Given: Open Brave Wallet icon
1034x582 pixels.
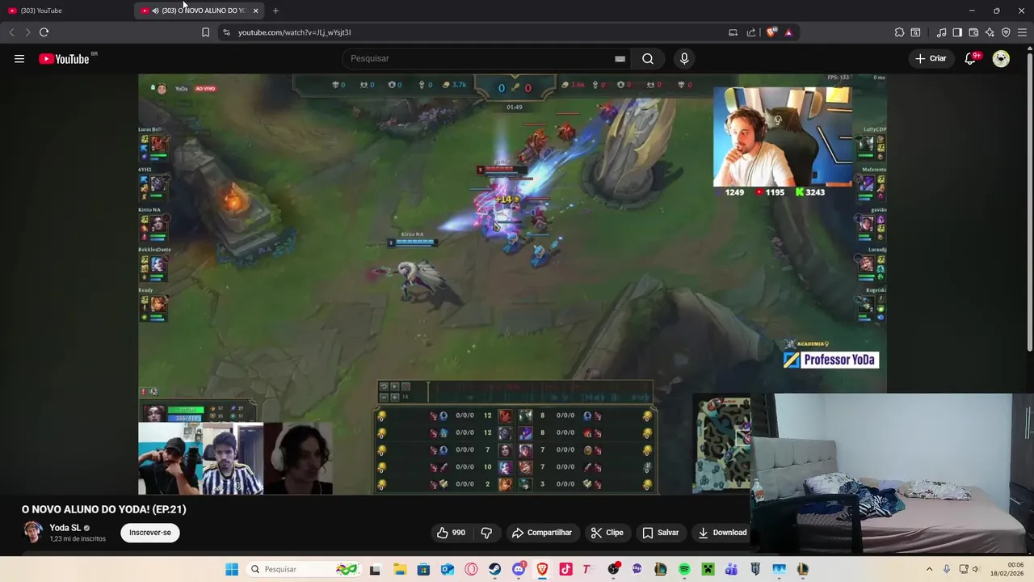Looking at the screenshot, I should 973,32.
